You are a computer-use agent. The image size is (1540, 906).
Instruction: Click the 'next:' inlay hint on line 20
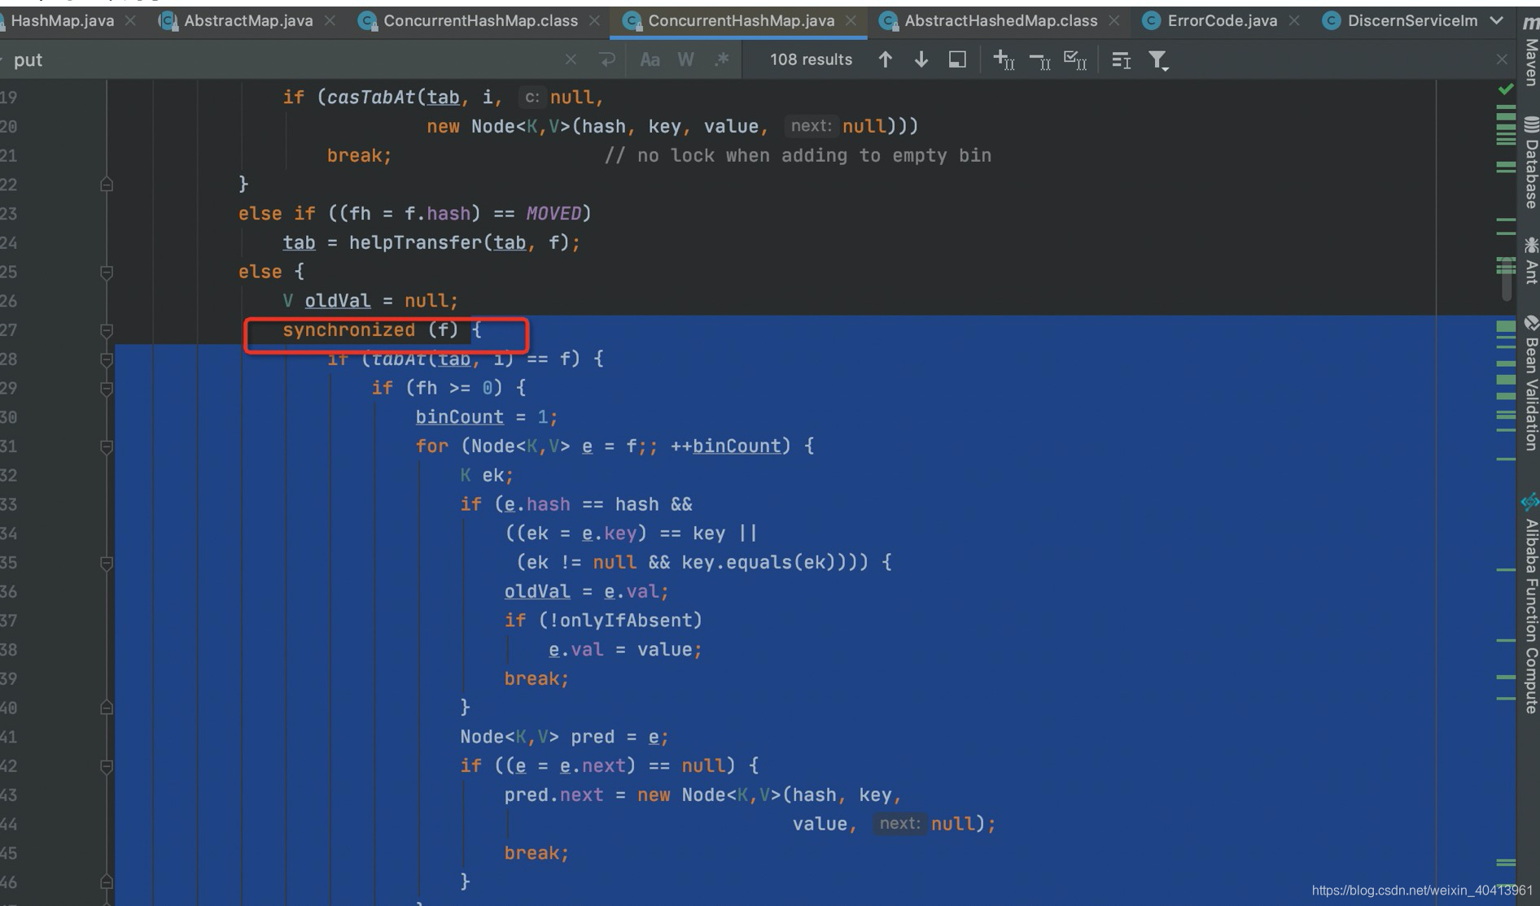point(811,126)
